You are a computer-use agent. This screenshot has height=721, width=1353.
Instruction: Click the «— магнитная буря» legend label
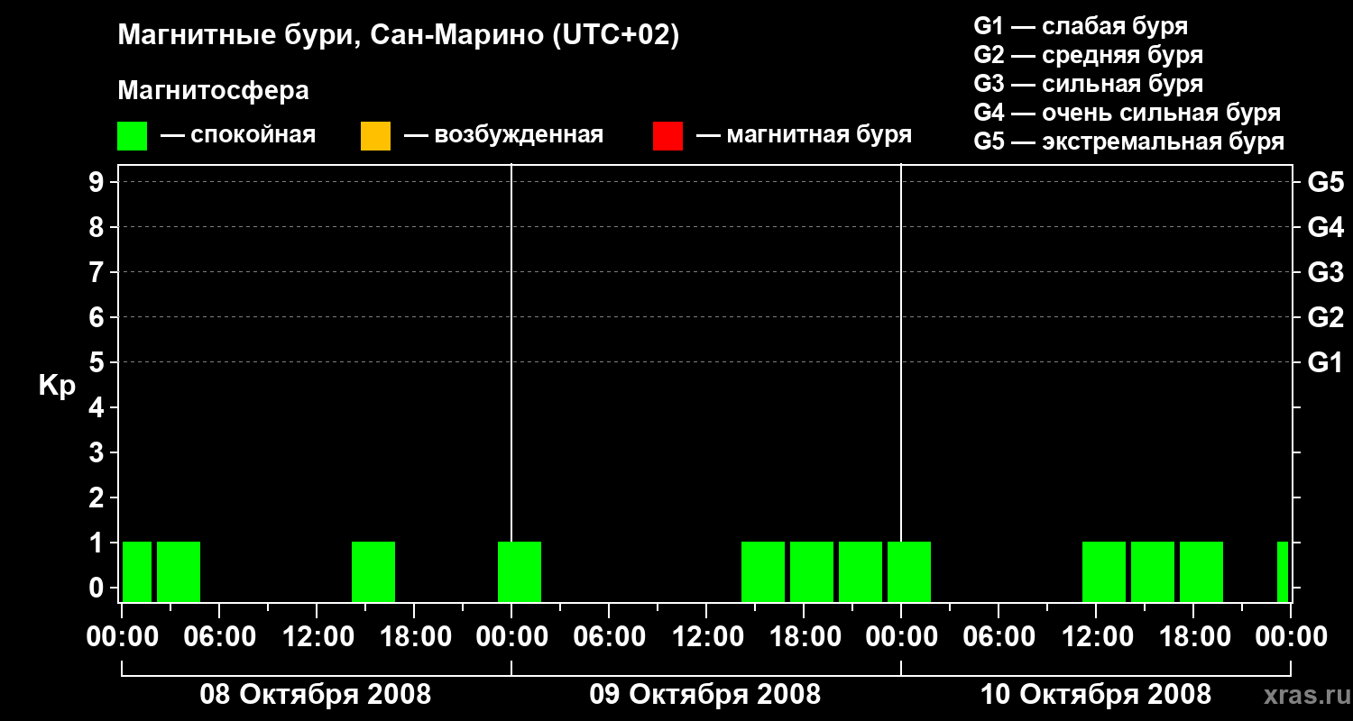click(x=804, y=135)
